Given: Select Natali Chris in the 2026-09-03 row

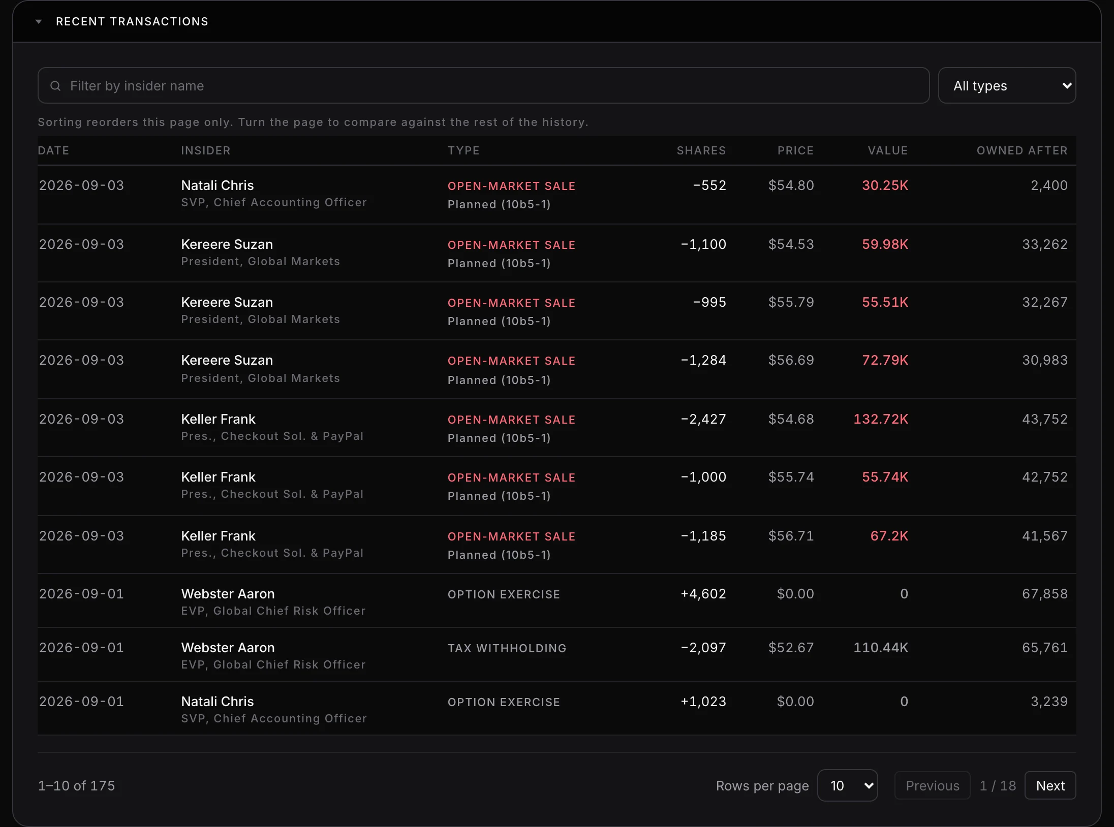Looking at the screenshot, I should click(x=218, y=185).
